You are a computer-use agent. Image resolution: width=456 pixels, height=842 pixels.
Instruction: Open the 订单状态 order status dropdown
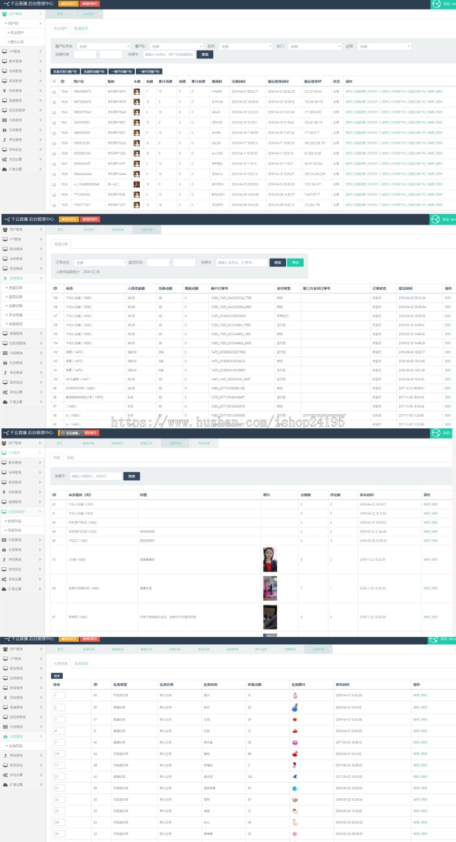point(100,263)
